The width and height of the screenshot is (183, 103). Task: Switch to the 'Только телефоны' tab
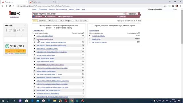(65, 21)
